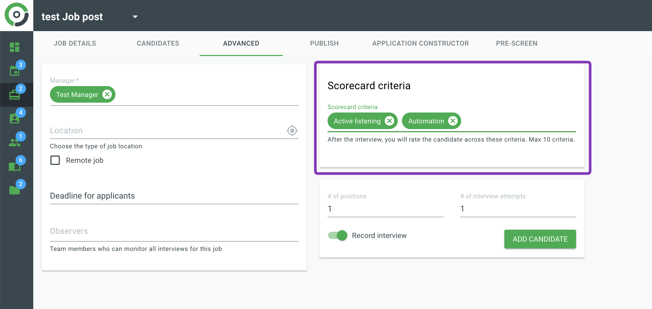652x309 pixels.
Task: Open the candidate badge icon with 4
Action: 15,118
